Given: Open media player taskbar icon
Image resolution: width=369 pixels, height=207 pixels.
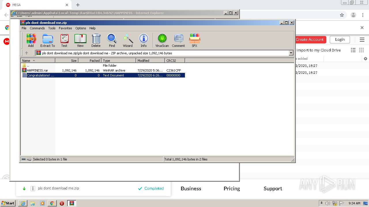Looking at the screenshot, I should [42, 203].
